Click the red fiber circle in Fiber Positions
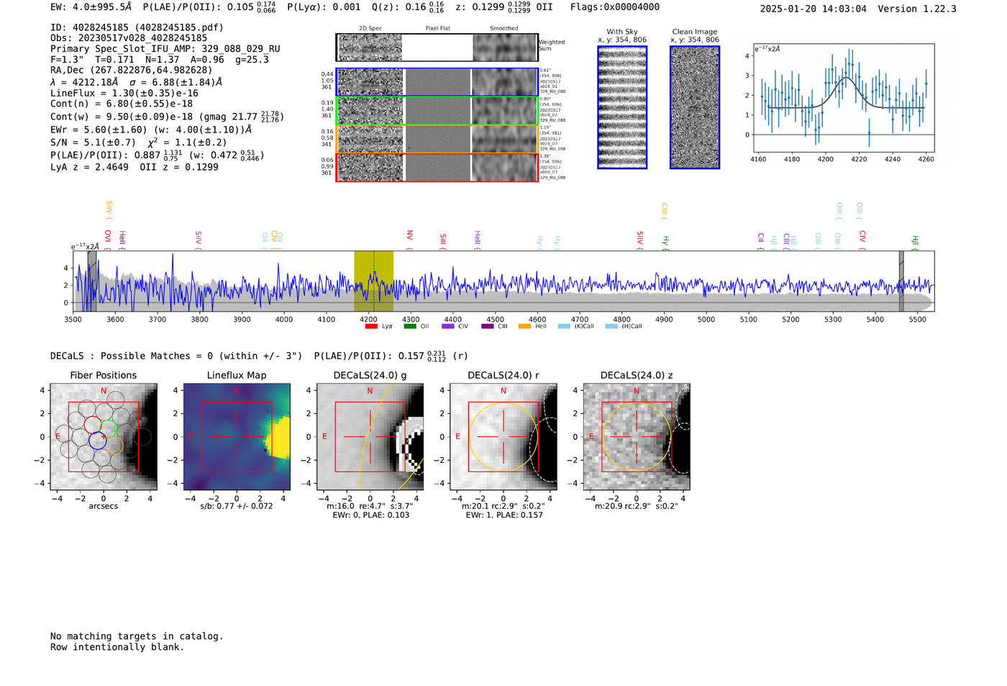The height and width of the screenshot is (686, 1007). [92, 425]
